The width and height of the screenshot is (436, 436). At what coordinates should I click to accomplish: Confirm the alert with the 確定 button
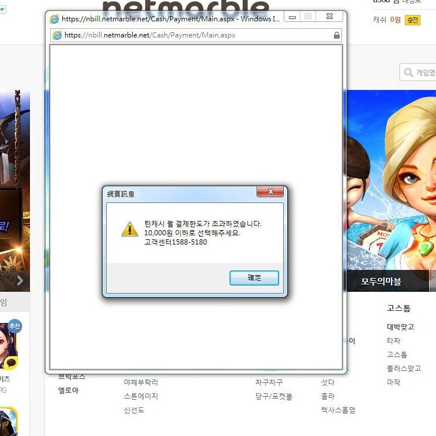click(254, 278)
